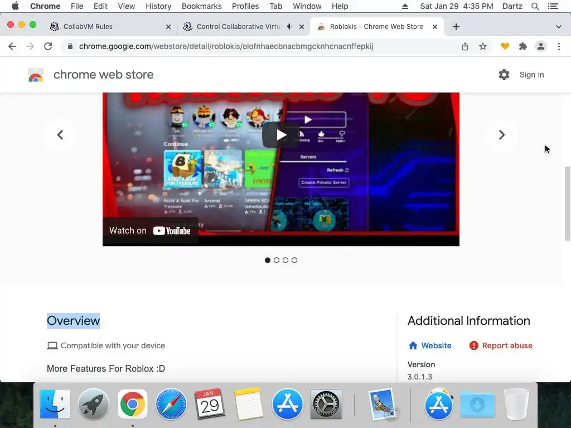Image resolution: width=571 pixels, height=428 pixels.
Task: Select the fourth carousel dot
Action: point(294,260)
